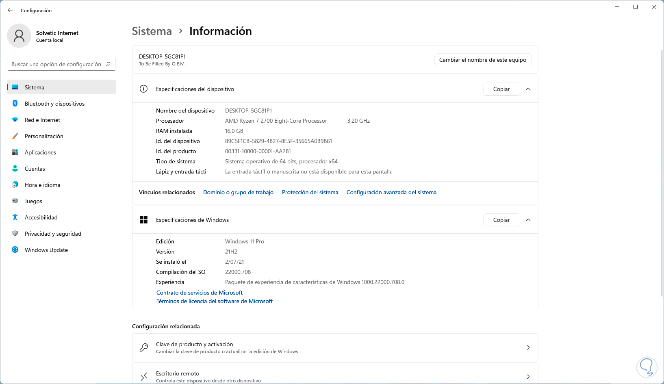This screenshot has width=664, height=384.
Task: Collapse Especificaciones de Windows section
Action: [x=528, y=220]
